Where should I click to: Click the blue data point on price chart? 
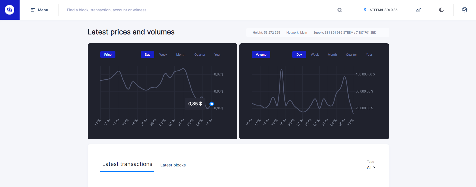pyautogui.click(x=212, y=104)
